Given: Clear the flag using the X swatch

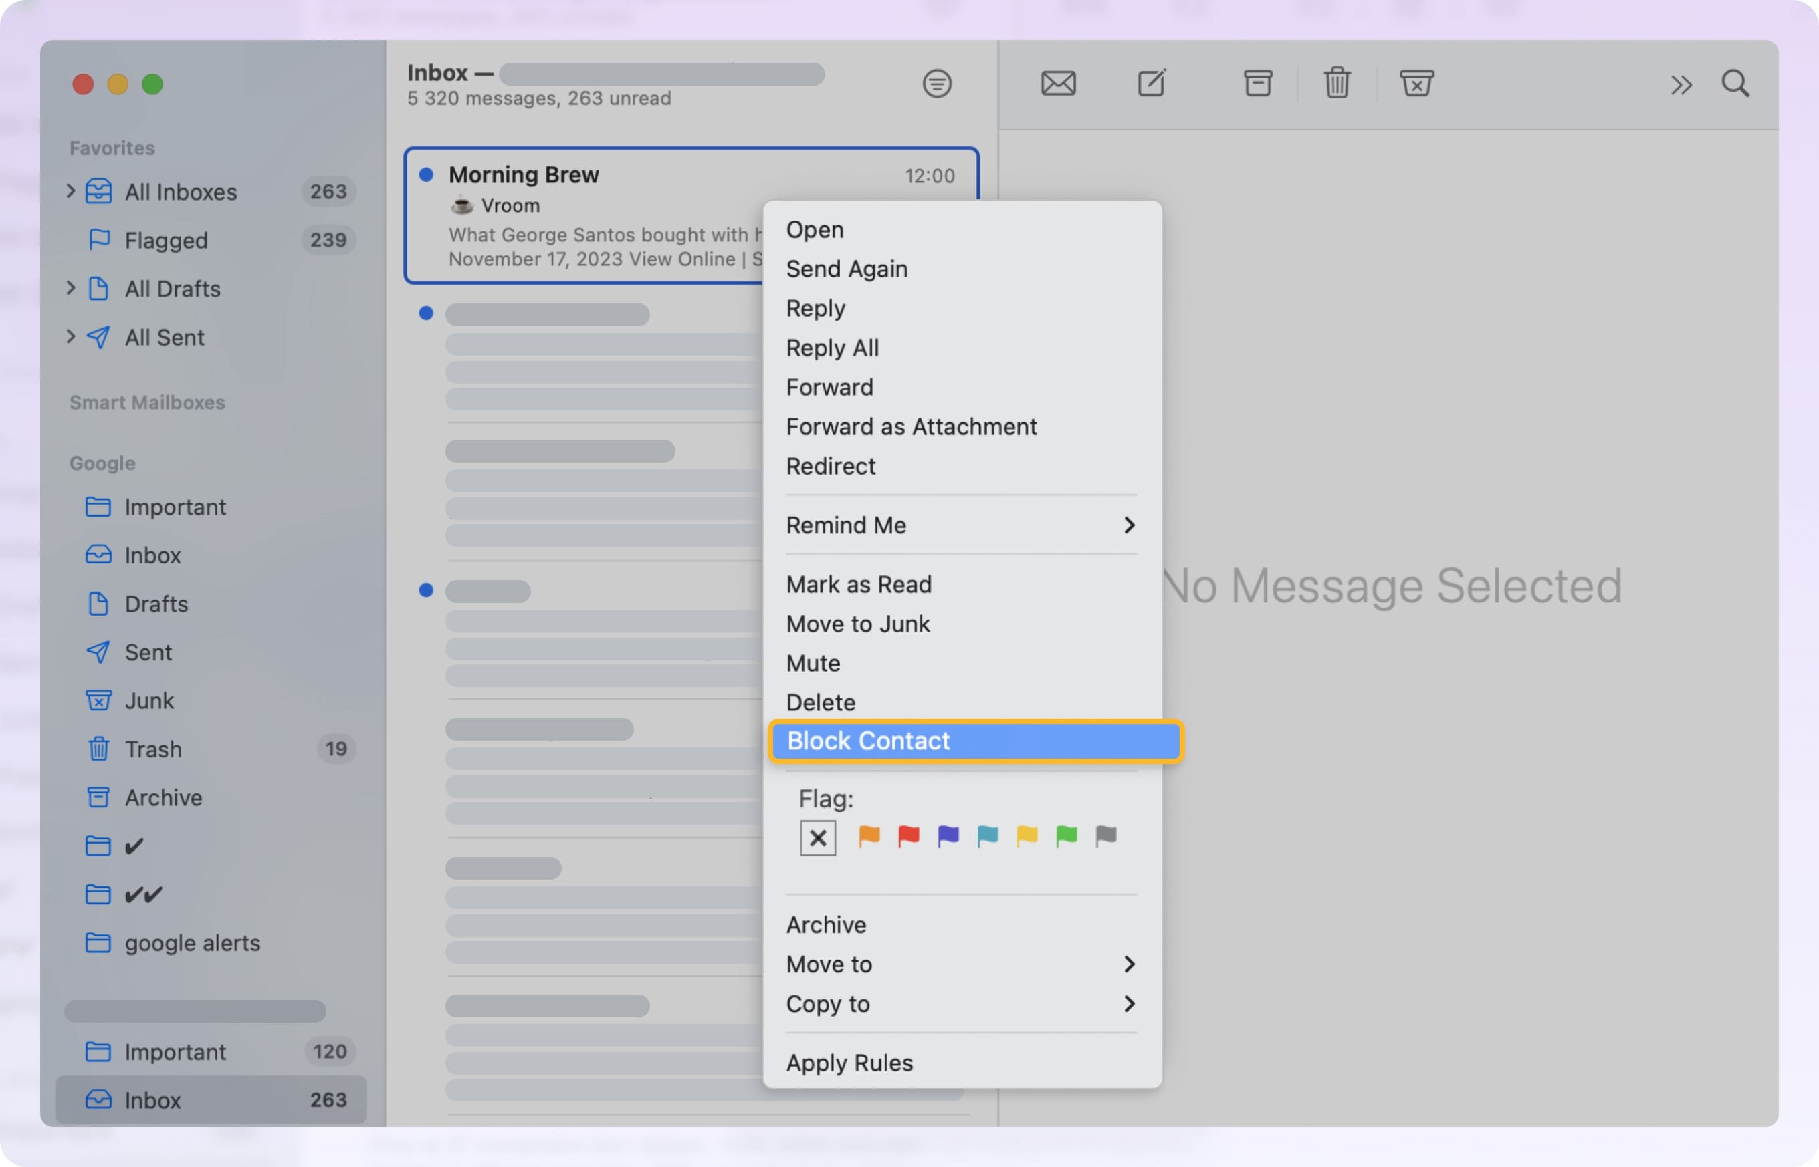Looking at the screenshot, I should 817,837.
